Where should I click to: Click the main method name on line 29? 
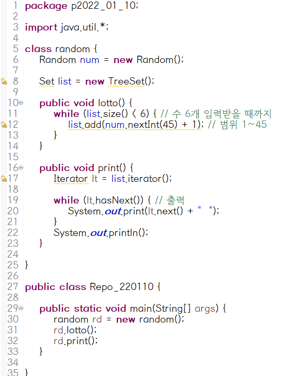(x=141, y=309)
